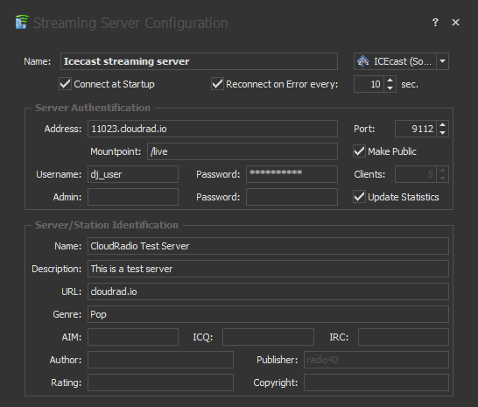Click the 'Streaming Server Configuration' window title
The image size is (478, 407).
coord(130,23)
